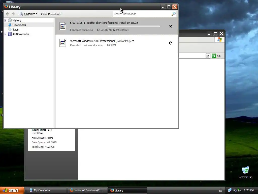Select All Bookmarks in the sidebar
The image size is (258, 194).
pos(21,34)
